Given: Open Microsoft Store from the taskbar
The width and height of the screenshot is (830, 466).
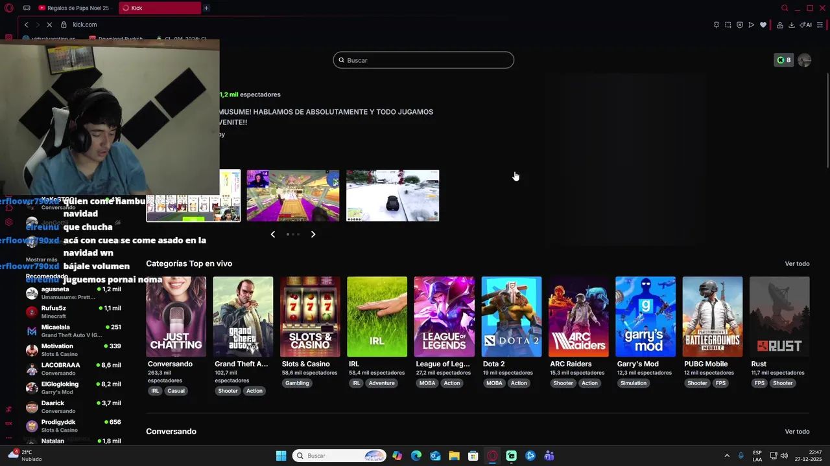Looking at the screenshot, I should tap(473, 456).
